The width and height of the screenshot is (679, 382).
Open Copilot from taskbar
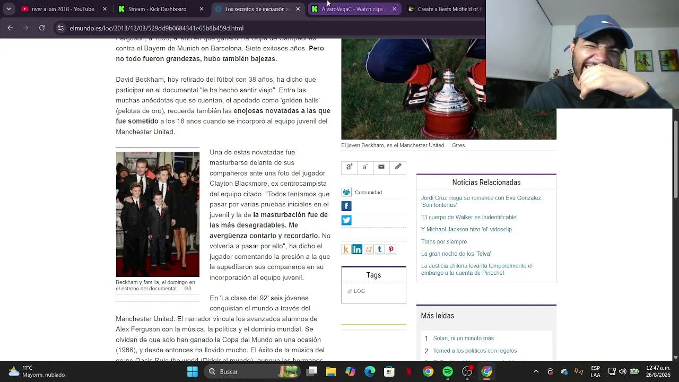(350, 371)
